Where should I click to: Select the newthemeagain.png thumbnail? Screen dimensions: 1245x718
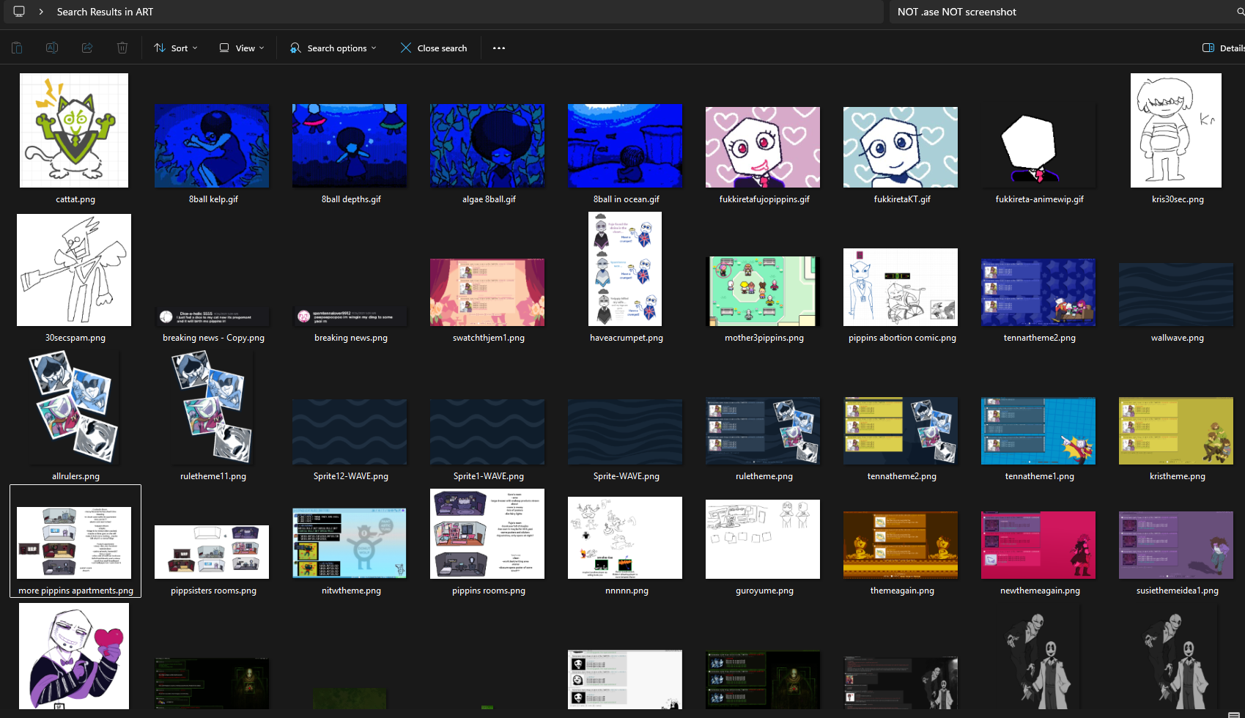click(1038, 545)
